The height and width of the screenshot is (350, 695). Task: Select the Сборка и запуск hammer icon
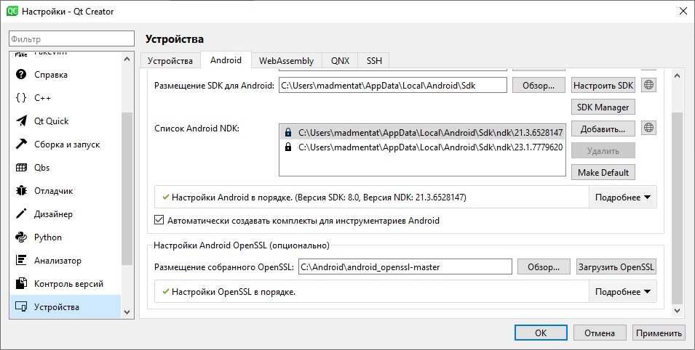[21, 145]
